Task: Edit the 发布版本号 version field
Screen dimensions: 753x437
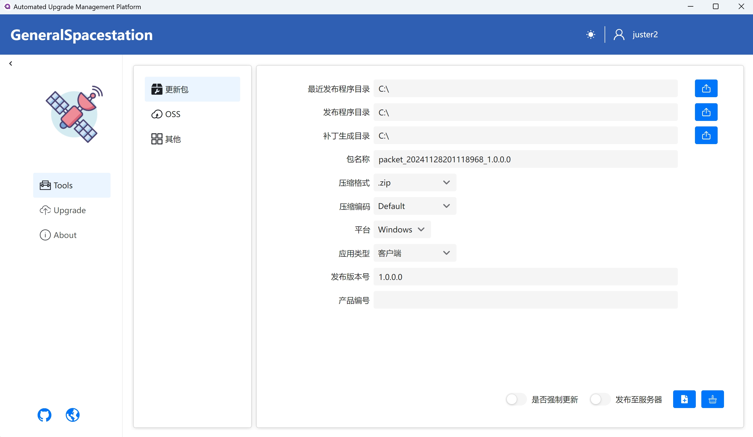Action: 526,277
